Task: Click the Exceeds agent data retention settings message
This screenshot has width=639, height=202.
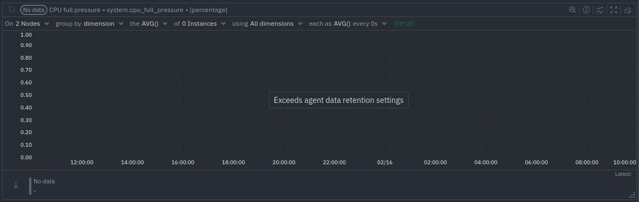Action: pos(339,100)
